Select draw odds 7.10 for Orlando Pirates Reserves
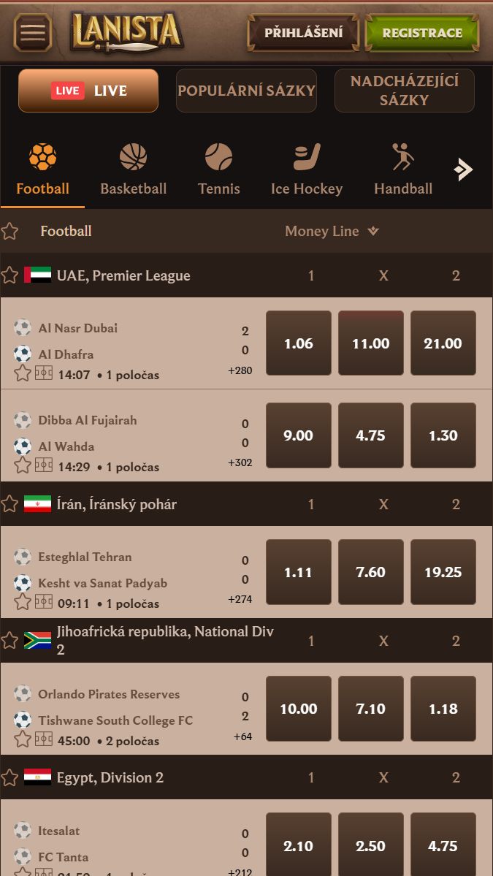 click(x=370, y=709)
